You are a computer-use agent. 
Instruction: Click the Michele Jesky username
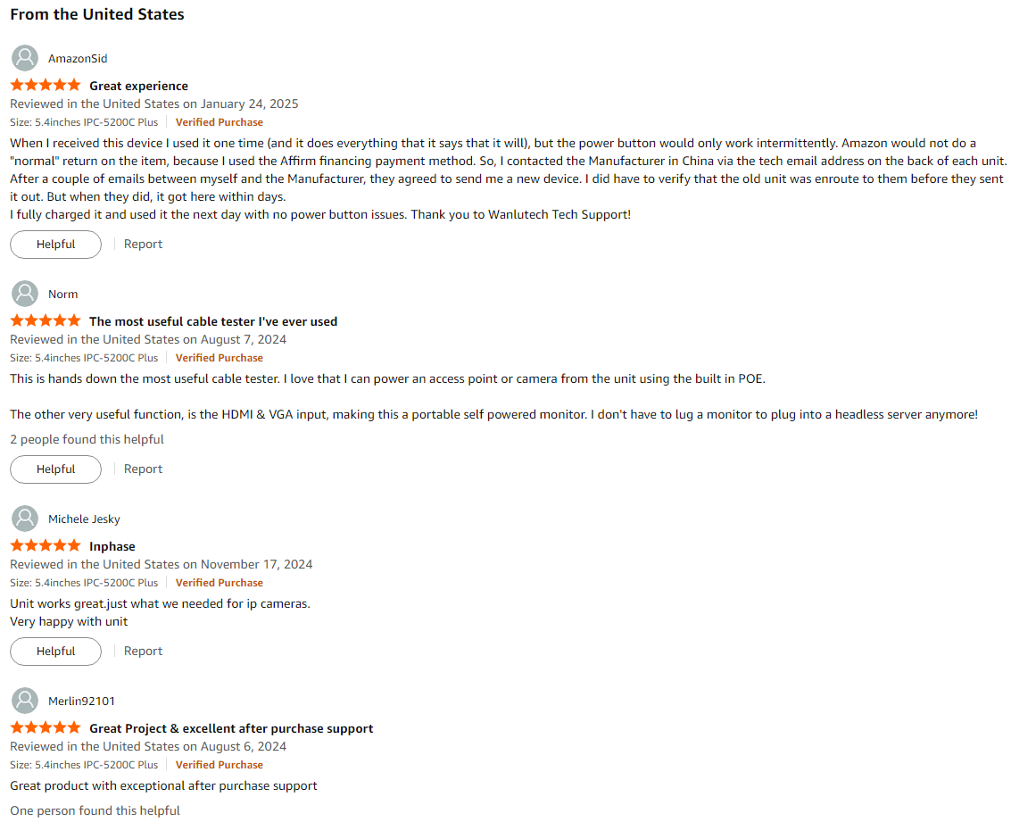84,519
